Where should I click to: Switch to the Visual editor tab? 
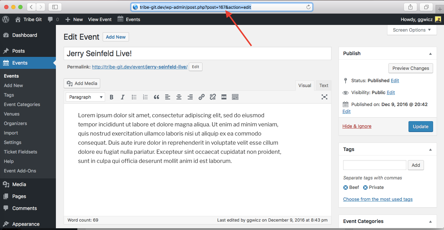305,85
